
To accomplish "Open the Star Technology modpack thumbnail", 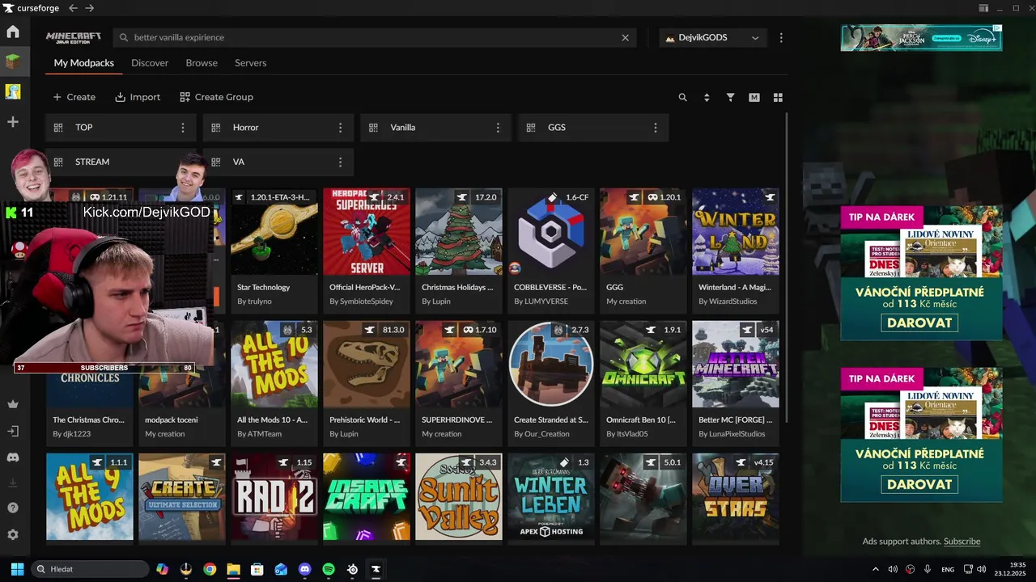I will click(x=274, y=232).
